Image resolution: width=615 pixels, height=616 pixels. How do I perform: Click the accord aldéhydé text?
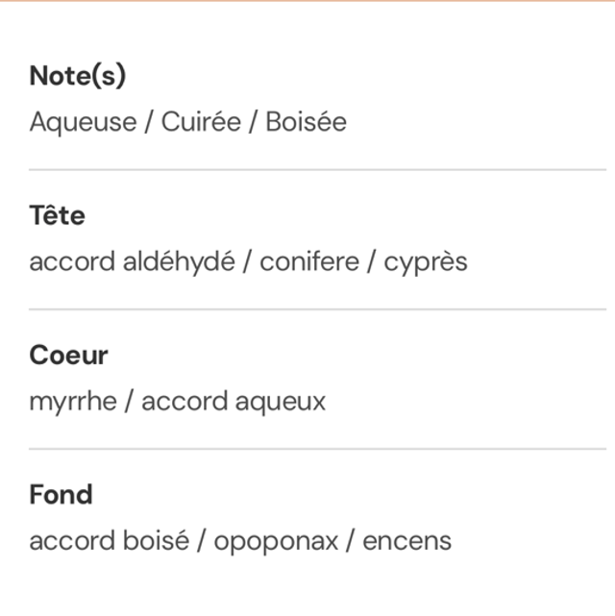point(132,262)
